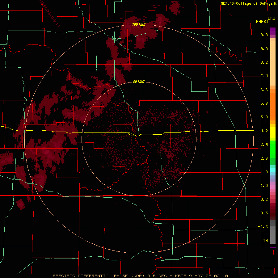Click the 1.8 value on color scale
278x278 pixels.
coord(264,172)
